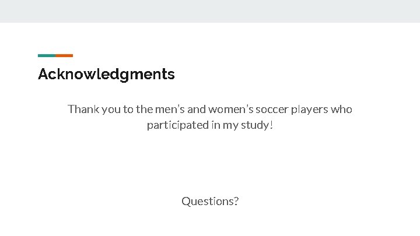Click the orange segment of the accent bar
Screen dimensions: 420x236
64,55
